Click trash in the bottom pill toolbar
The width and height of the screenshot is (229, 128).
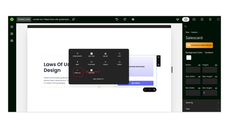tap(154, 90)
